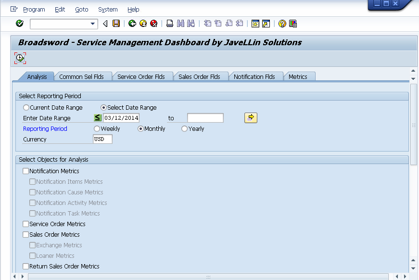Click the red Cancel icon

tap(153, 24)
